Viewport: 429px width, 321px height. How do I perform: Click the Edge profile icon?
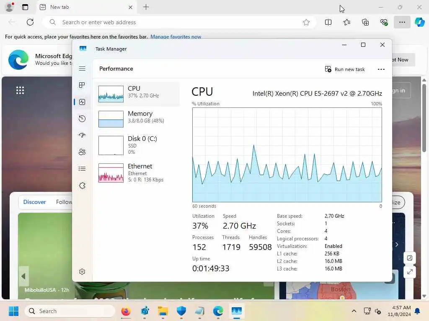click(10, 7)
